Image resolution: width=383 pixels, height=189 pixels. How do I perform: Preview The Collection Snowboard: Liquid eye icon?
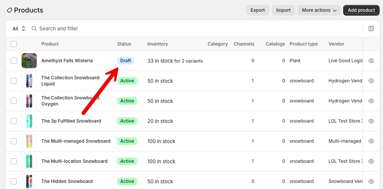tap(371, 81)
